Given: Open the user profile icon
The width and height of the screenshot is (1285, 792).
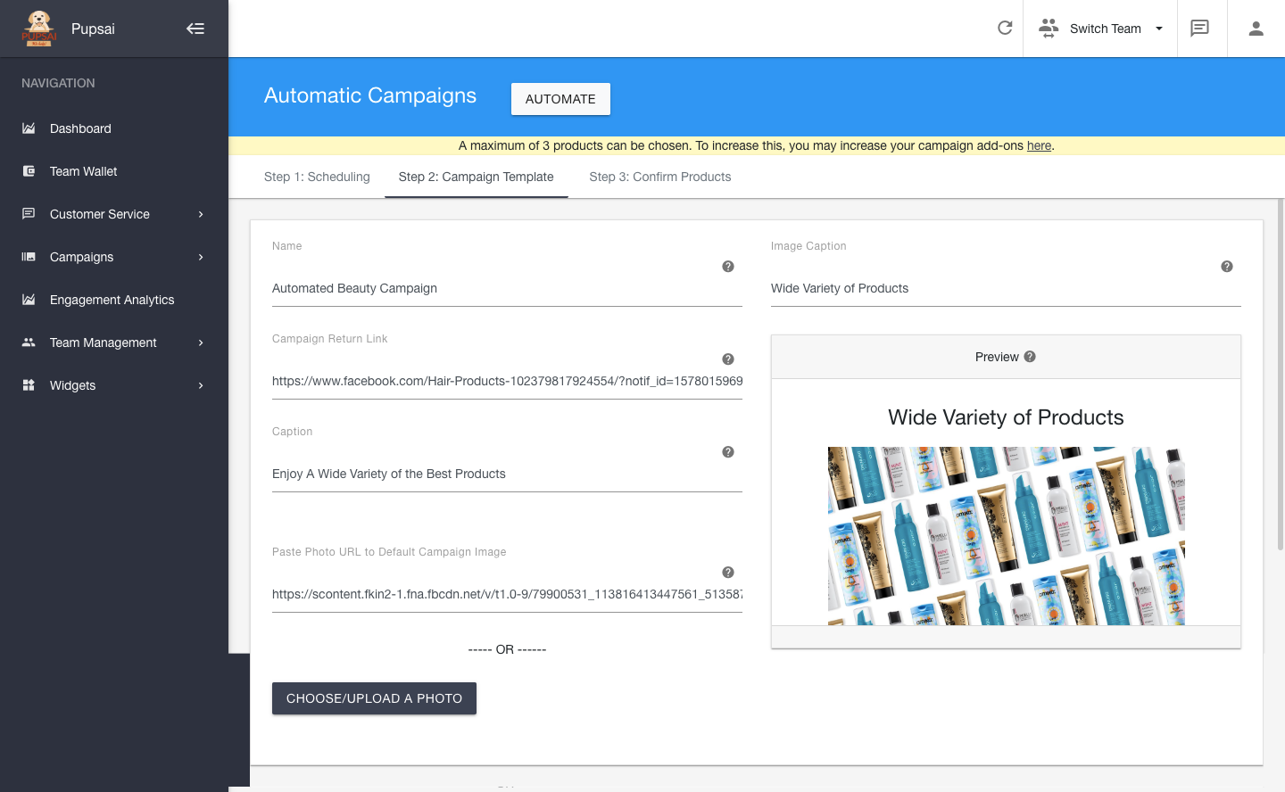Looking at the screenshot, I should (1256, 29).
